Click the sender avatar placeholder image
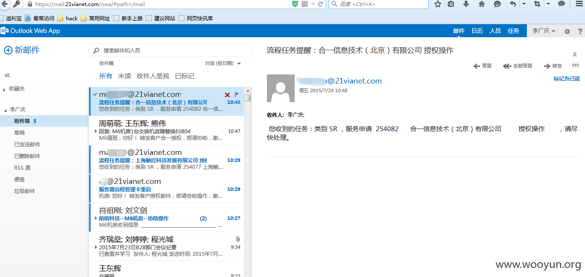The image size is (585, 277). click(281, 88)
